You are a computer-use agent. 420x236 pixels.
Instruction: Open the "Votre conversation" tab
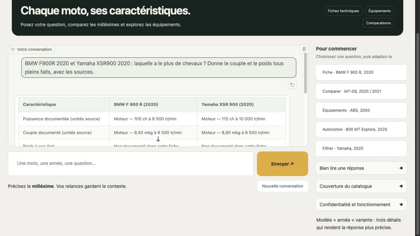pos(32,49)
